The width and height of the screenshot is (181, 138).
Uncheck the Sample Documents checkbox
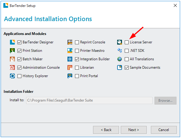point(126,68)
